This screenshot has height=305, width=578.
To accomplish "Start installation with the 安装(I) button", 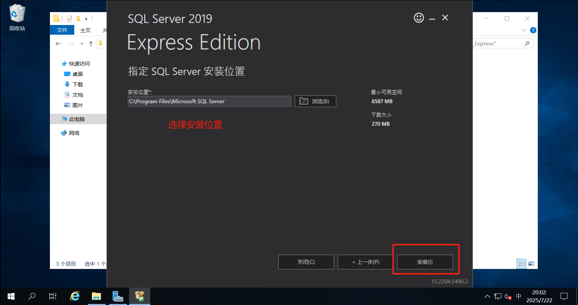I will click(x=425, y=262).
